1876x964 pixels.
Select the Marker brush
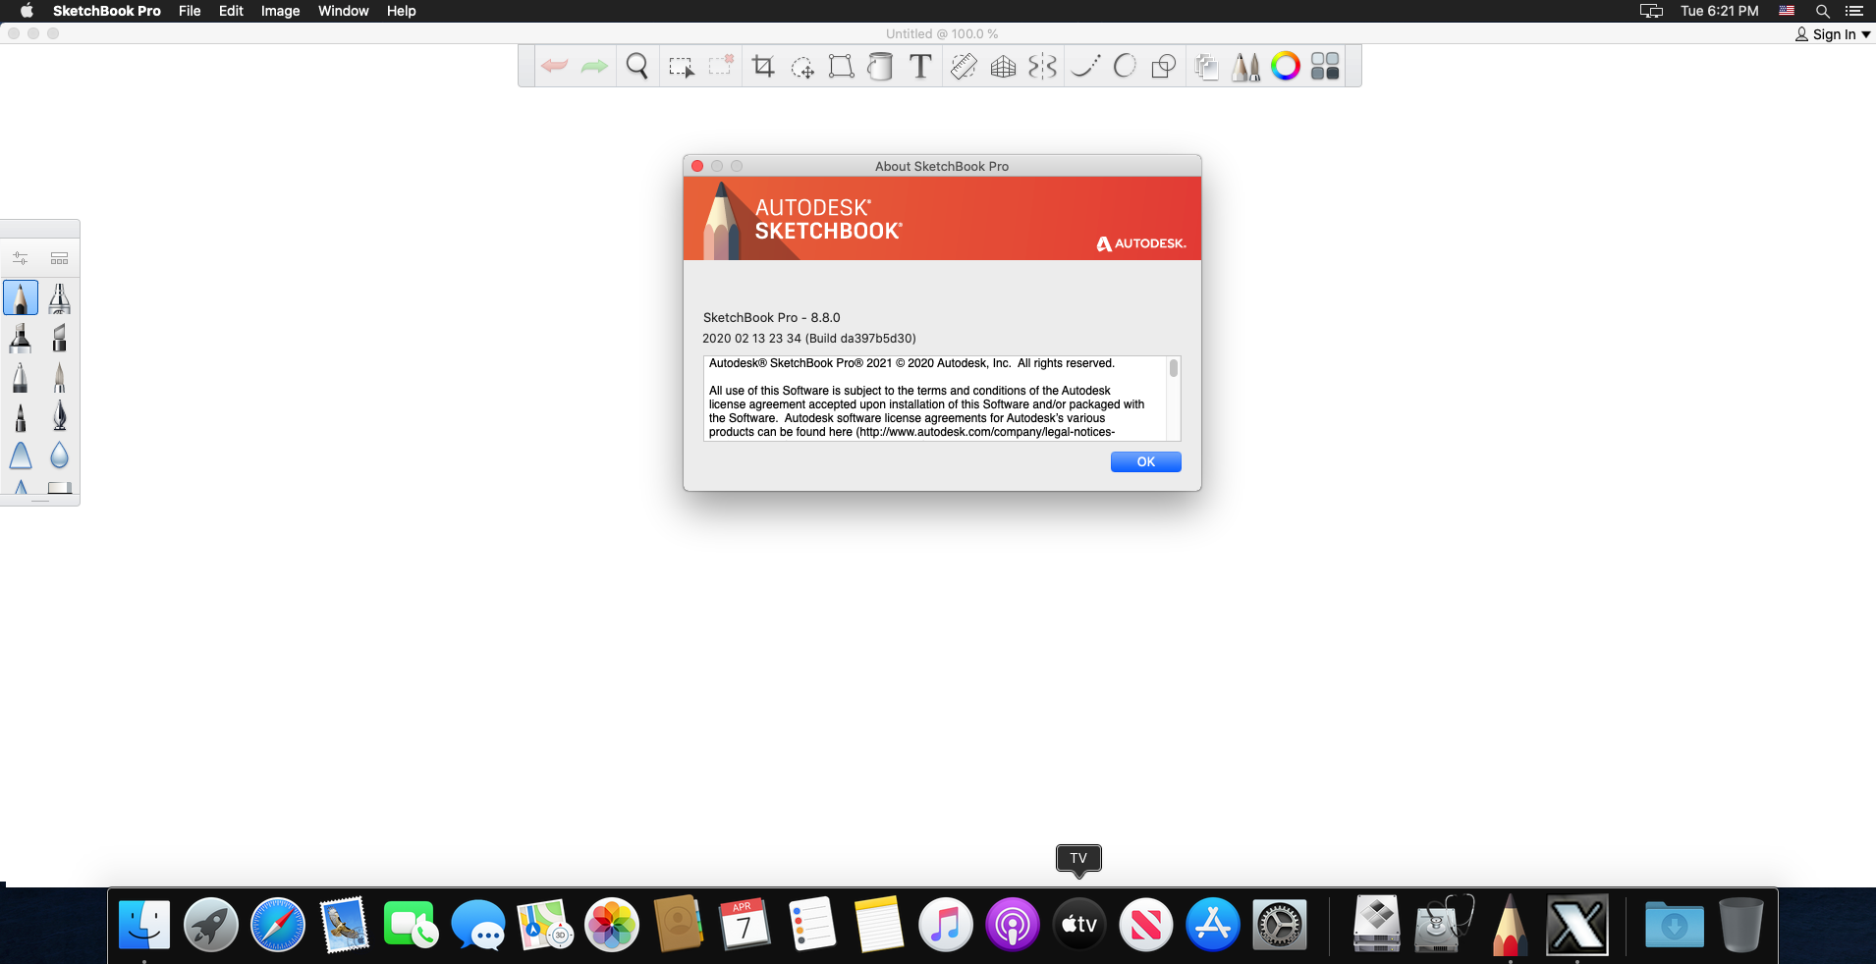click(x=21, y=338)
